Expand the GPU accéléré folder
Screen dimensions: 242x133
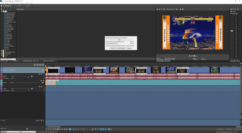[x=2, y=54]
